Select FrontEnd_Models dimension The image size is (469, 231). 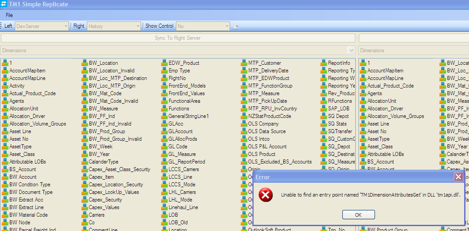click(x=187, y=86)
